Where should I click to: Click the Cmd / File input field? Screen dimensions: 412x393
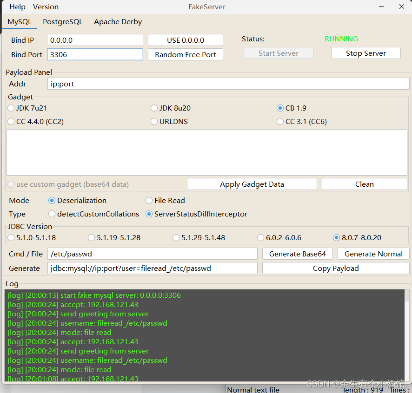pyautogui.click(x=153, y=254)
